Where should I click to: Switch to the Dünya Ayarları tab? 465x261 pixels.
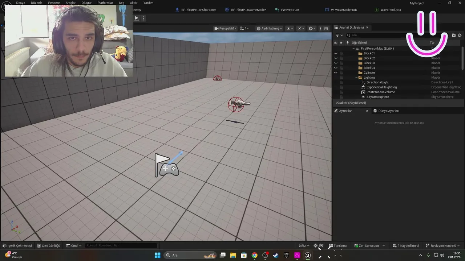pos(388,111)
